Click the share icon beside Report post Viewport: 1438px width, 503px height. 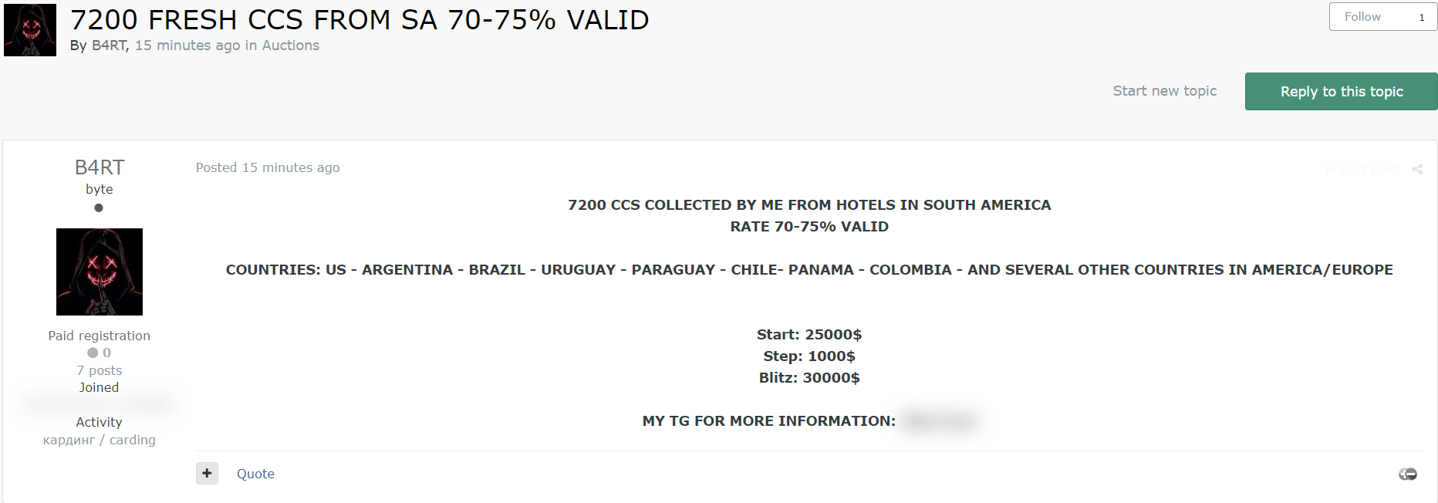(x=1417, y=169)
